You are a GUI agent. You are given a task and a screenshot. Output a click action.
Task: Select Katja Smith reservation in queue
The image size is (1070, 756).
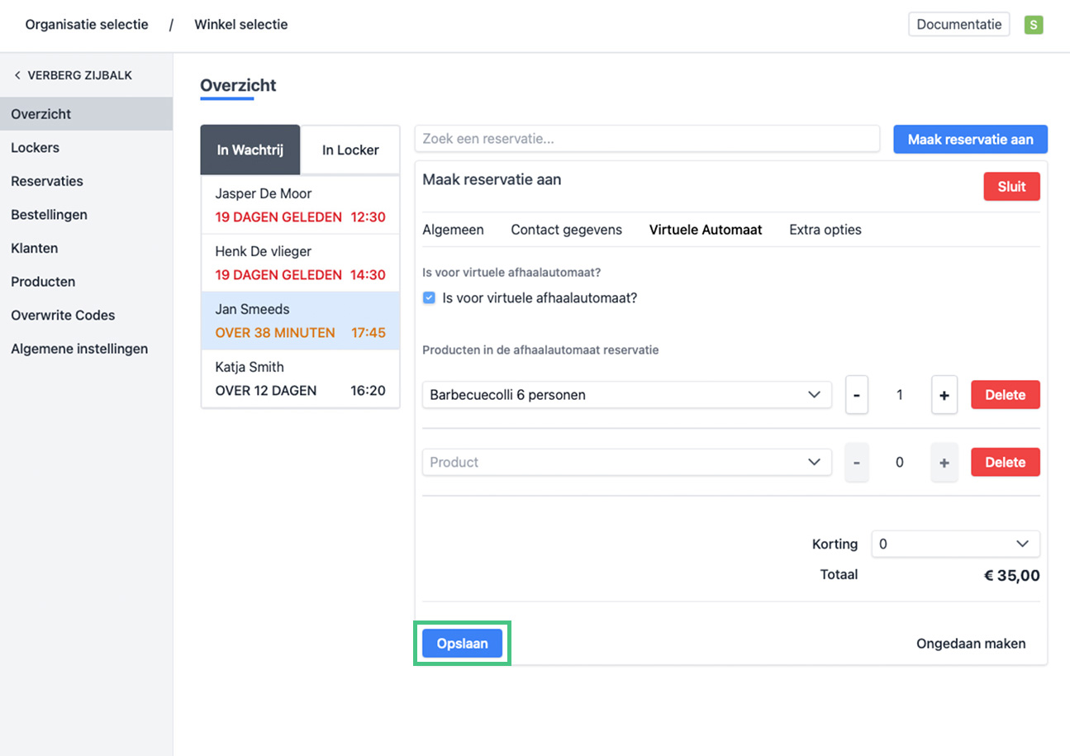(300, 378)
